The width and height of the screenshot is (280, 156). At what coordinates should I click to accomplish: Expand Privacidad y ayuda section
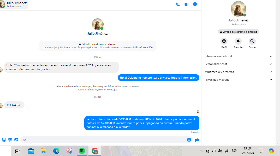click(238, 80)
